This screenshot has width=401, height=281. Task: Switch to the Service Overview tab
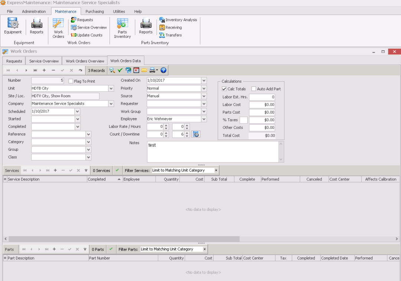pyautogui.click(x=43, y=61)
